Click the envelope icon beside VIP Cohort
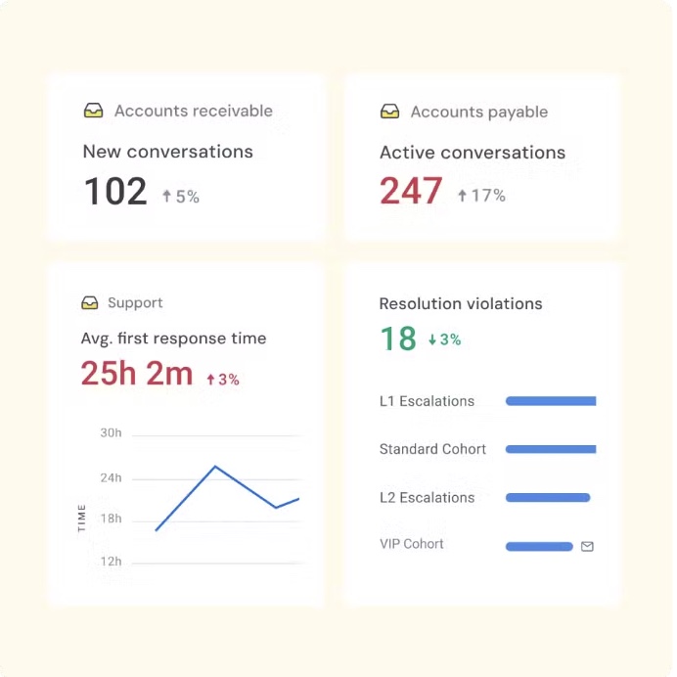Screen dimensions: 677x677 tap(587, 547)
